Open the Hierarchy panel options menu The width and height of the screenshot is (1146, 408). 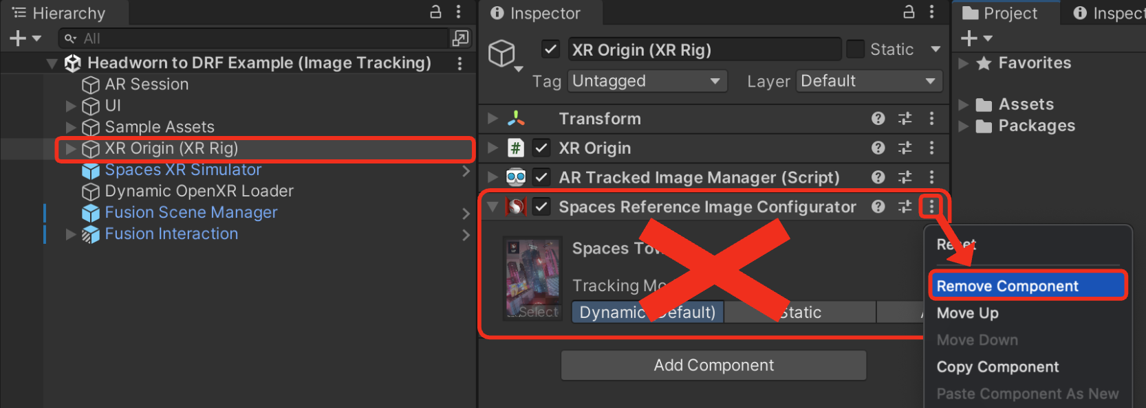click(459, 12)
